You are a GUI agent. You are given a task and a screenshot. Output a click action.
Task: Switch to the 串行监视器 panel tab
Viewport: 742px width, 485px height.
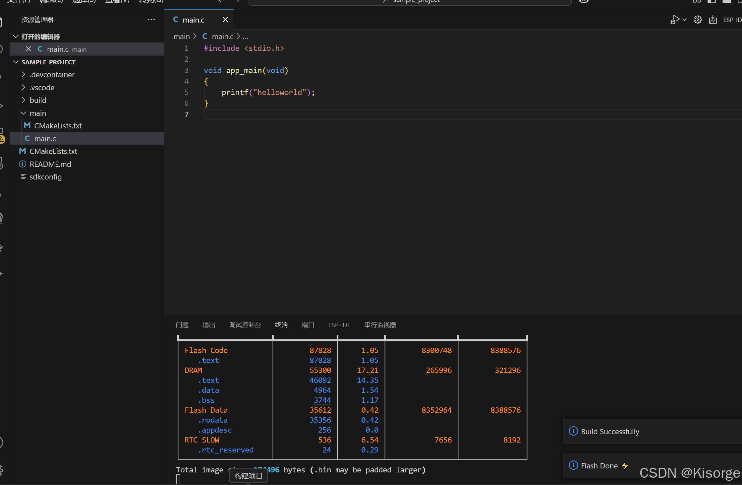380,325
